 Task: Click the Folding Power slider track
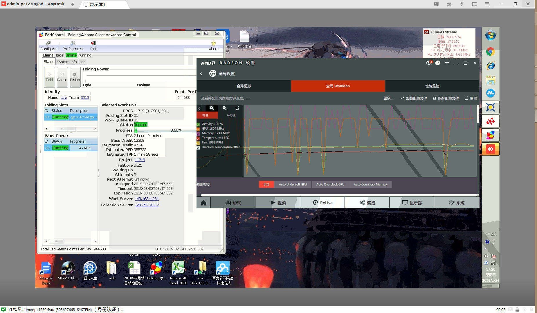(141, 76)
